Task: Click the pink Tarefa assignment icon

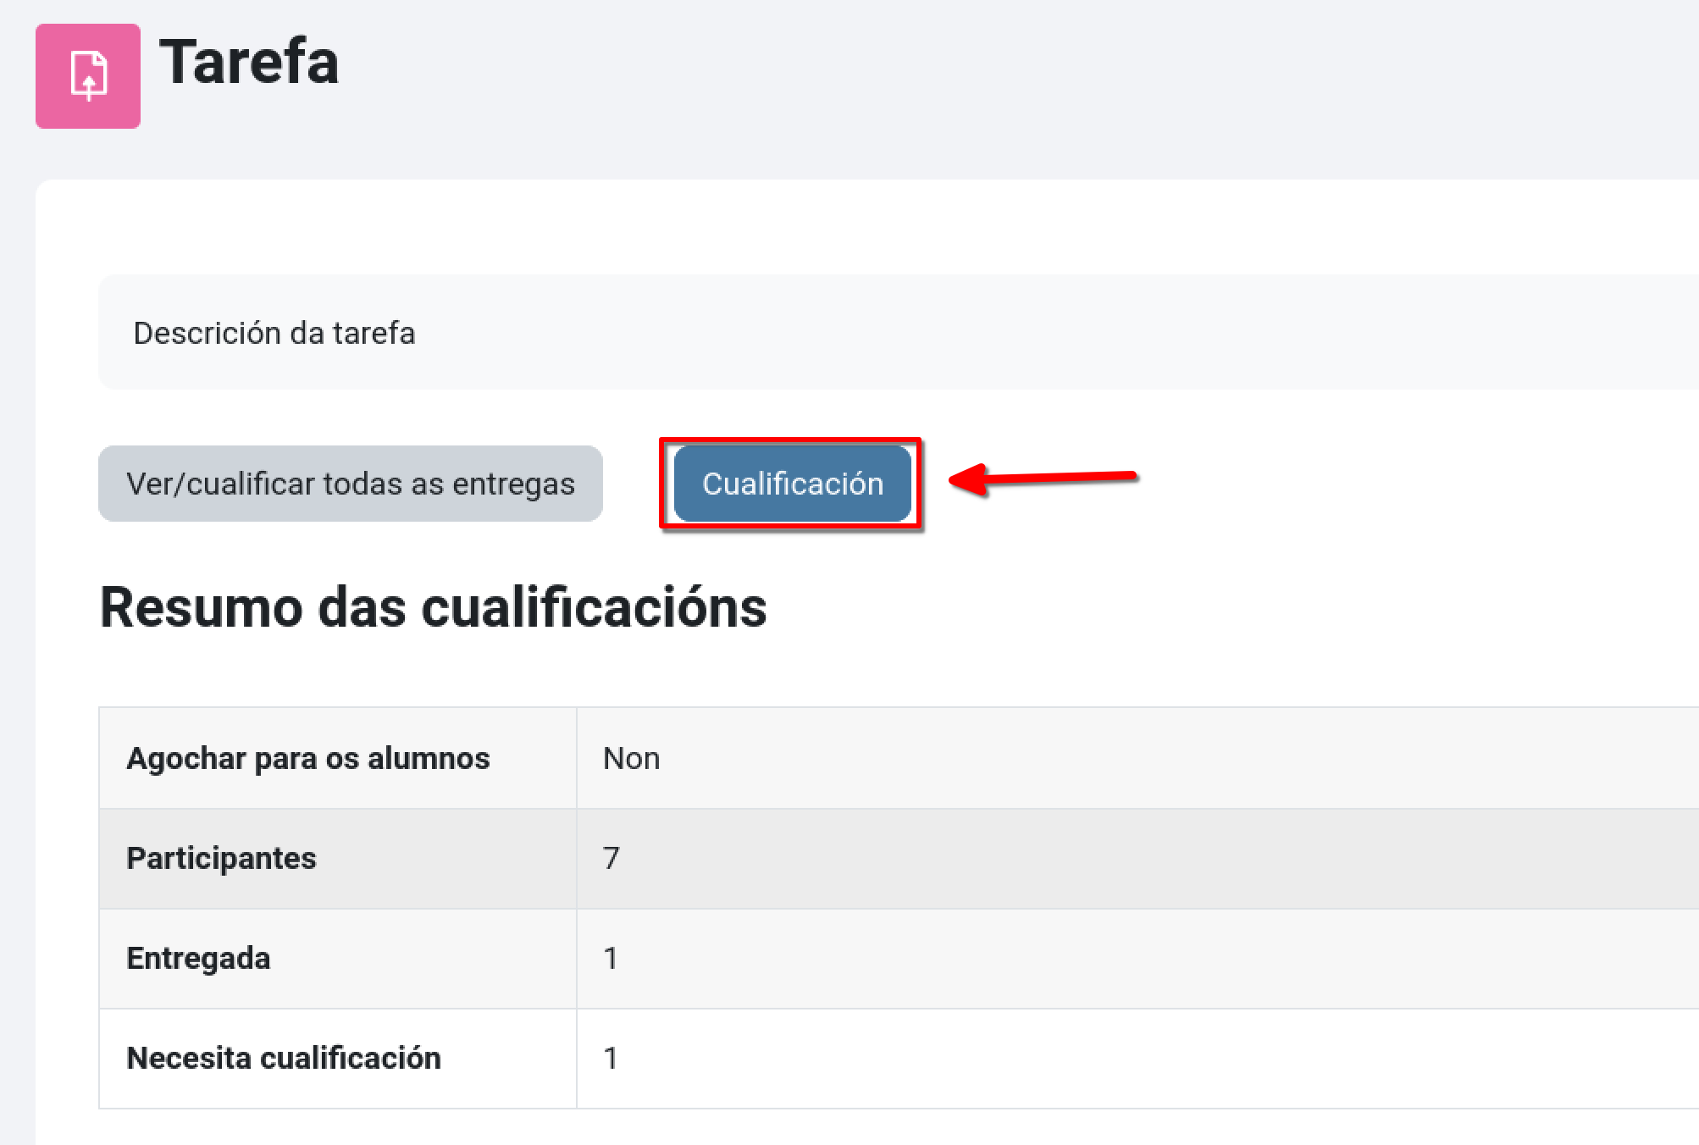Action: (x=88, y=75)
